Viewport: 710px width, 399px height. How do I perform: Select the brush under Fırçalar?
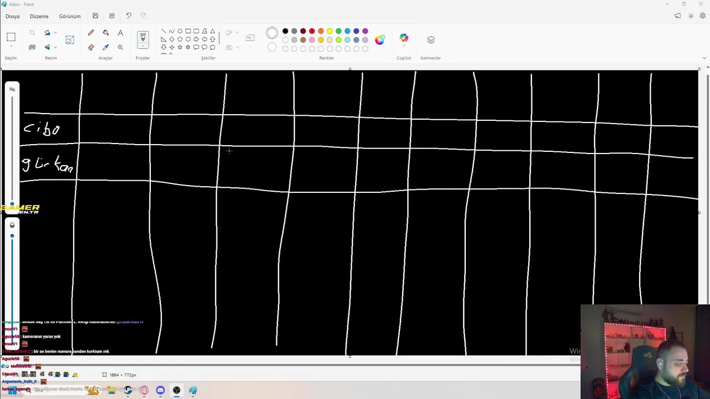tap(143, 38)
